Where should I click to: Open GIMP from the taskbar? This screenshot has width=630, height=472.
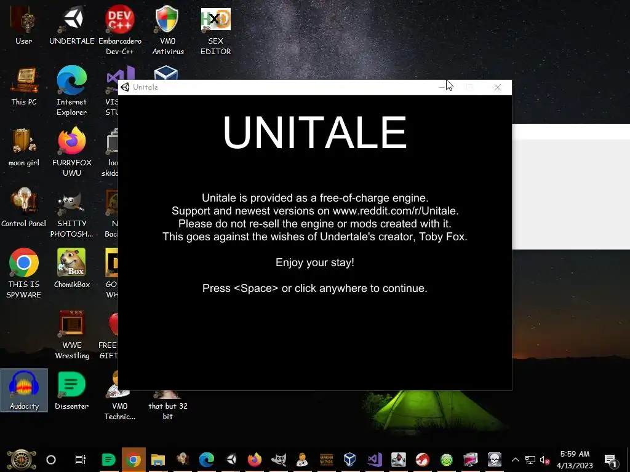[x=279, y=460]
